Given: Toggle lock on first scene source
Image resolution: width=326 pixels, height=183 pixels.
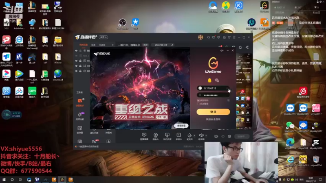Looking at the screenshot, I should (80, 50).
